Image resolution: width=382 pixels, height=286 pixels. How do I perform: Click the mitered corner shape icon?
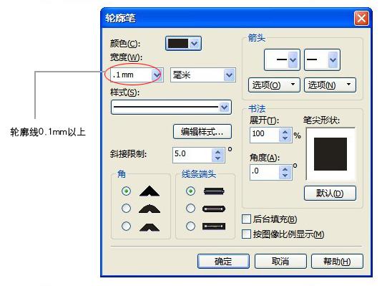pos(150,191)
